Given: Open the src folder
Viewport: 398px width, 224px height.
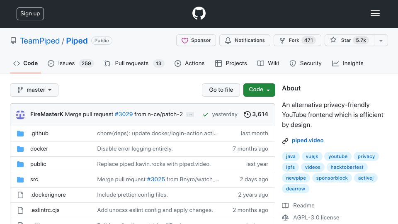Looking at the screenshot, I should click(x=34, y=179).
